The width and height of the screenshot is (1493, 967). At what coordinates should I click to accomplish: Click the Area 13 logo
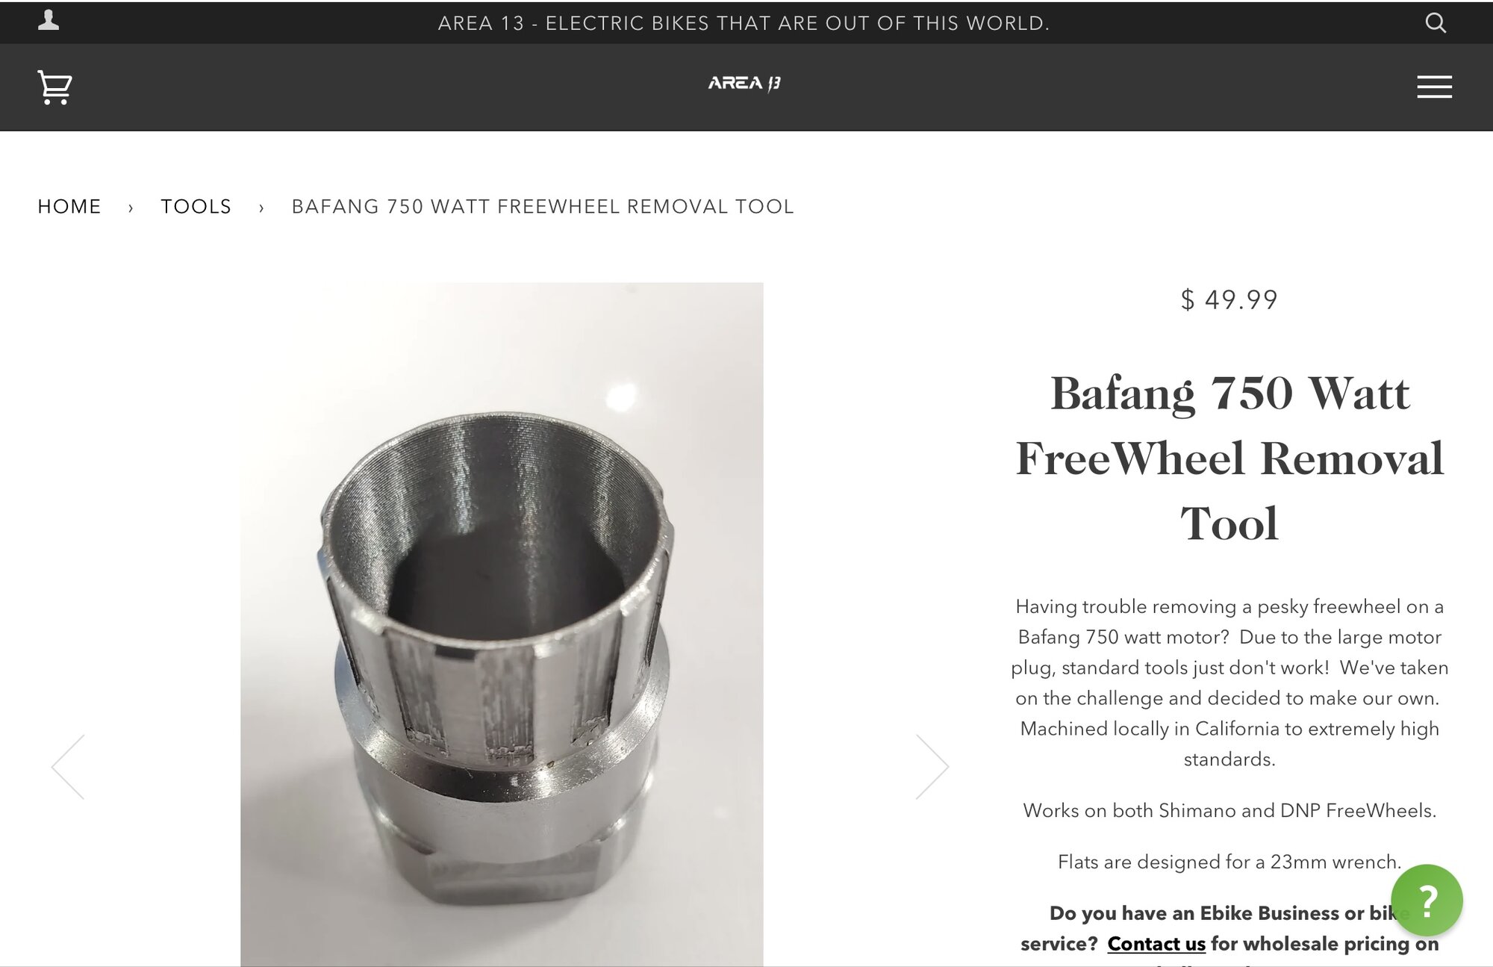744,84
